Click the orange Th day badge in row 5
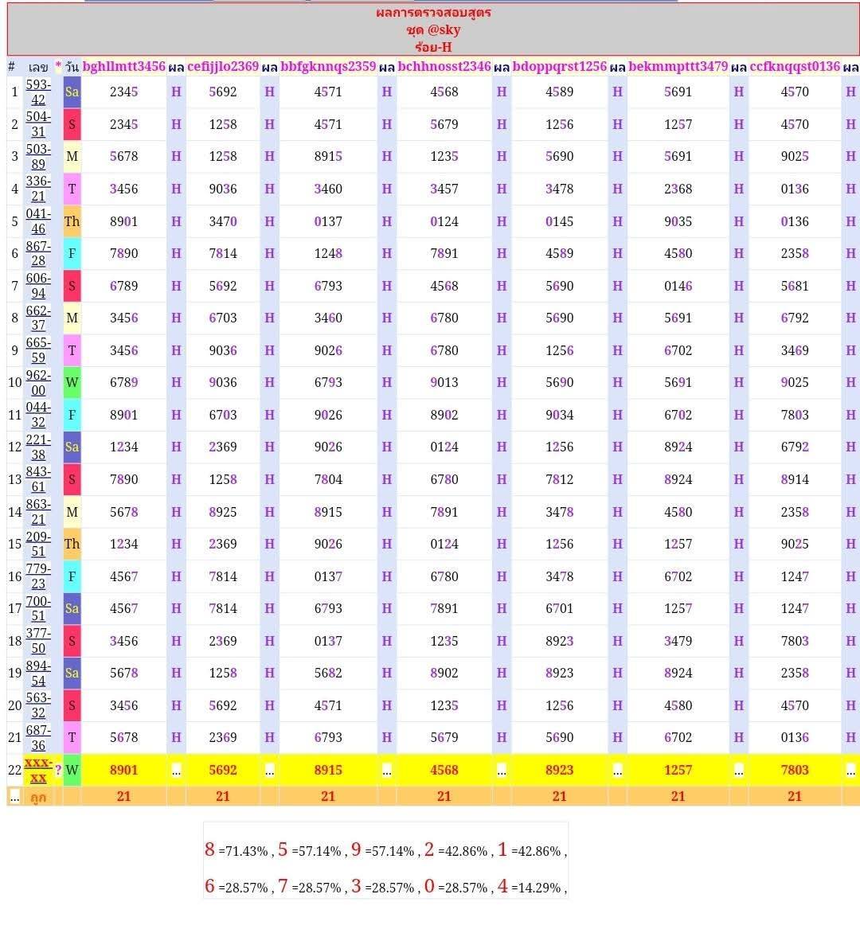 (x=72, y=221)
